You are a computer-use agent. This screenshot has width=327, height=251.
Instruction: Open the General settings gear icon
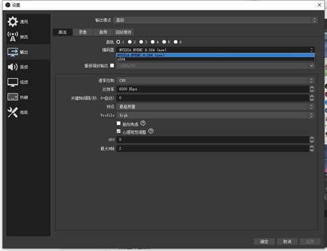pyautogui.click(x=12, y=22)
